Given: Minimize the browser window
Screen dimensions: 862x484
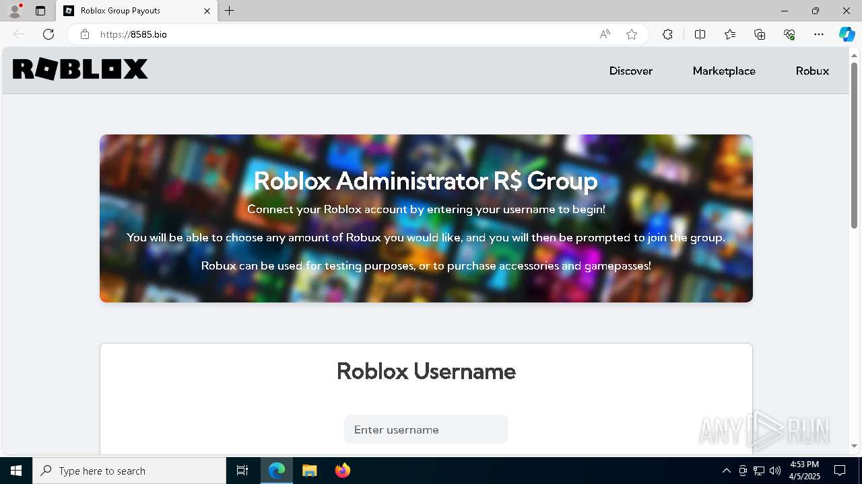Looking at the screenshot, I should tap(785, 11).
